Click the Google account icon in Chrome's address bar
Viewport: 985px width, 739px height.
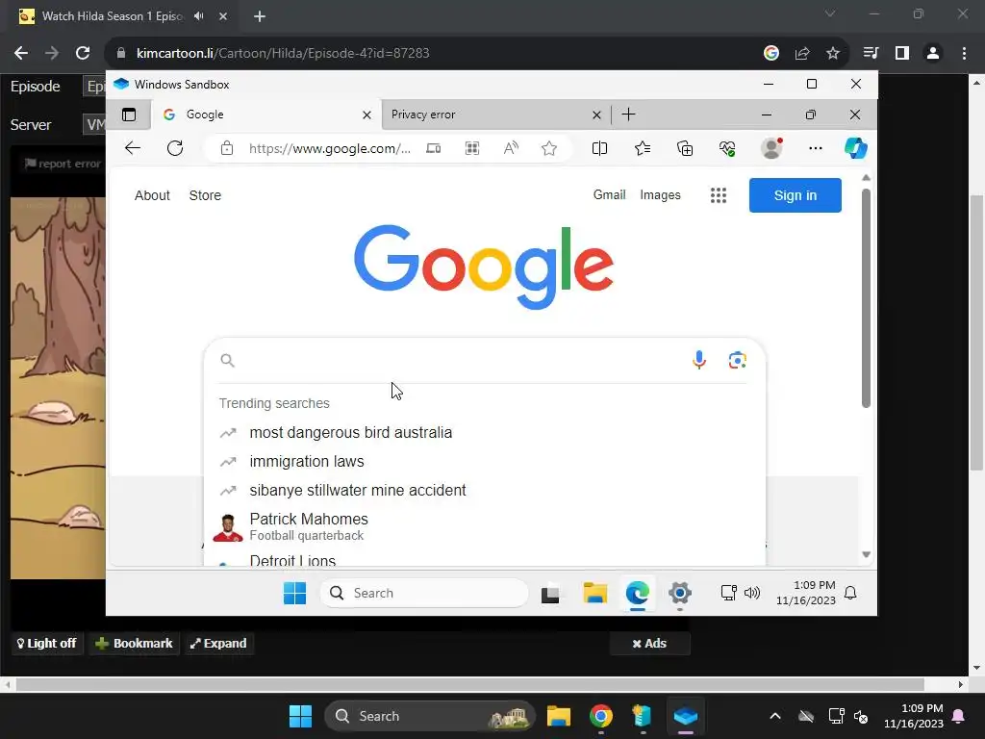click(x=771, y=54)
